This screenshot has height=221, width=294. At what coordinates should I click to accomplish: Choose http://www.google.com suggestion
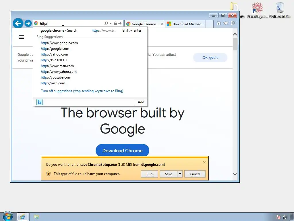click(90, 43)
